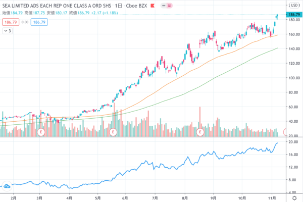Click the earnings E marker in March
Viewport: 303px width, 202px height.
41,132
